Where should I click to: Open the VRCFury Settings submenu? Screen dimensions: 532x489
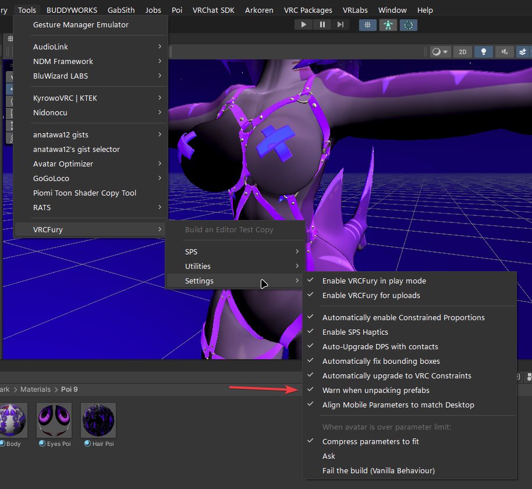(x=235, y=281)
